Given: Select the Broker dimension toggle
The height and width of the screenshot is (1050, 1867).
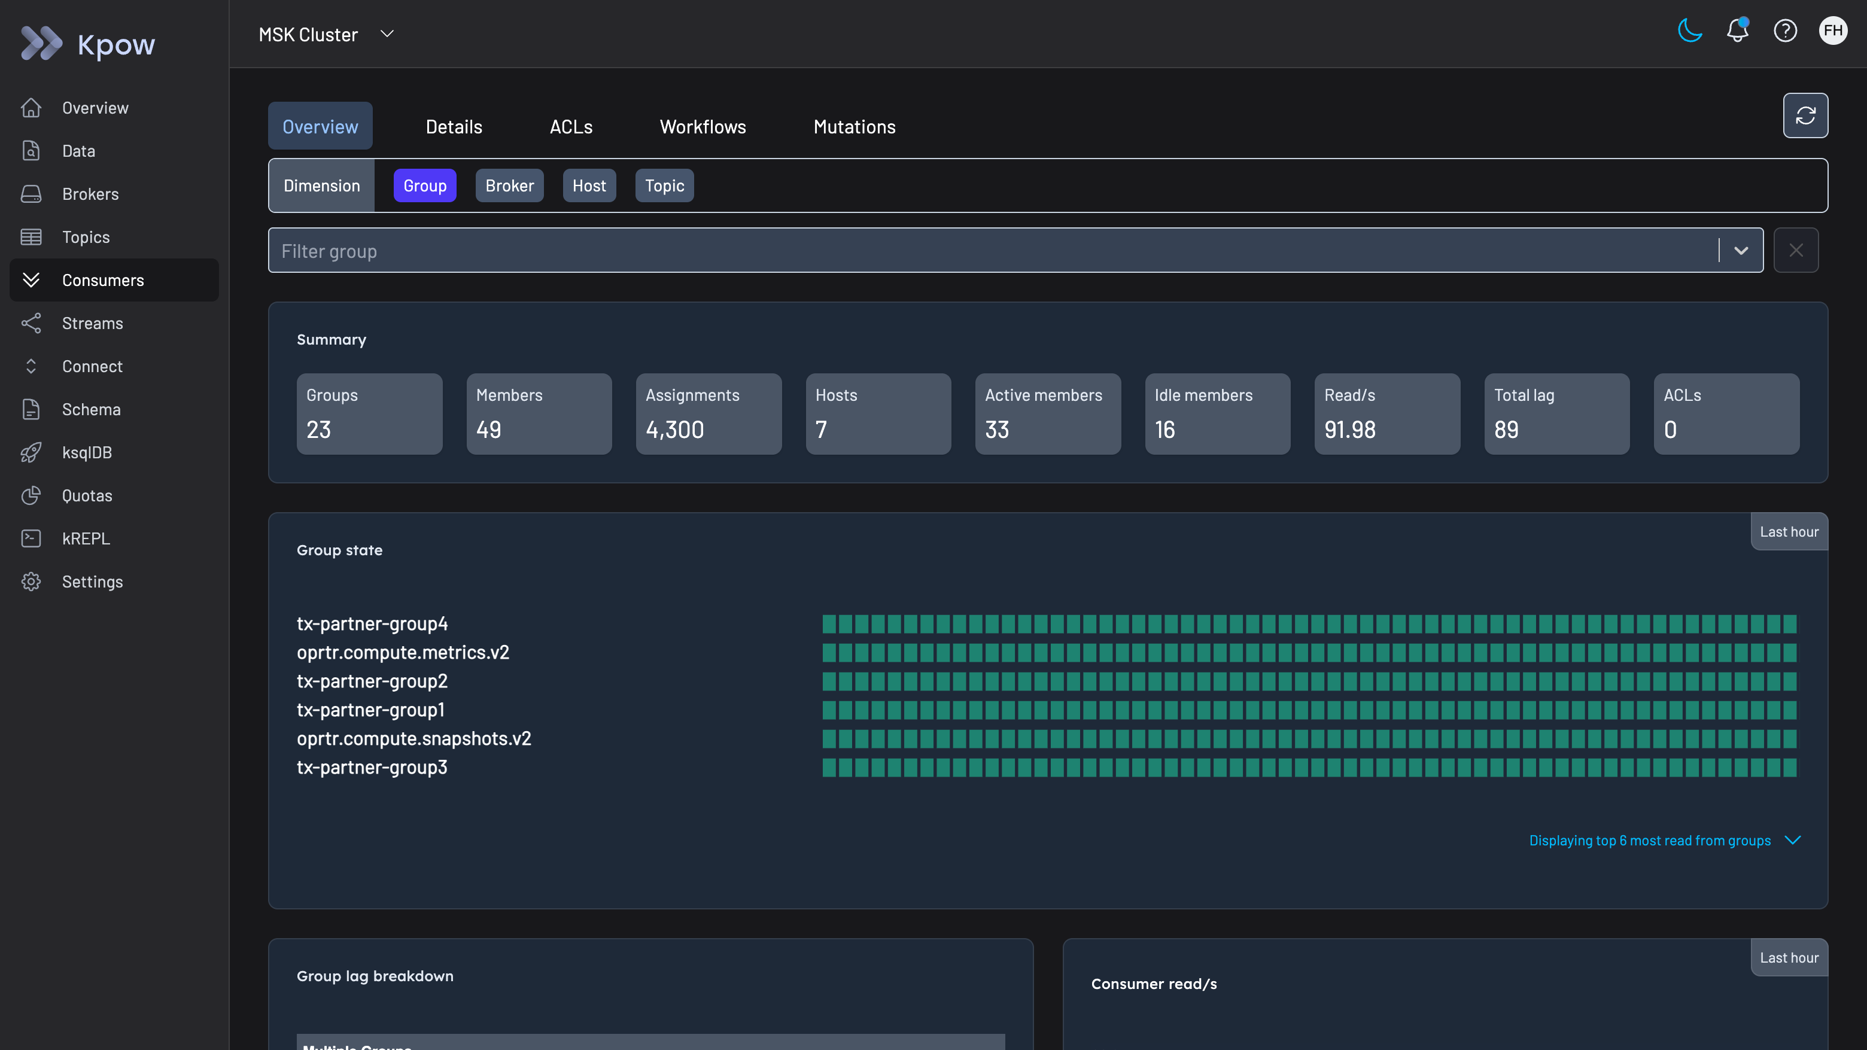Looking at the screenshot, I should pos(509,185).
